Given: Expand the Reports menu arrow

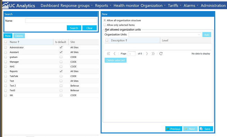Looking at the screenshot, I should 111,6.
